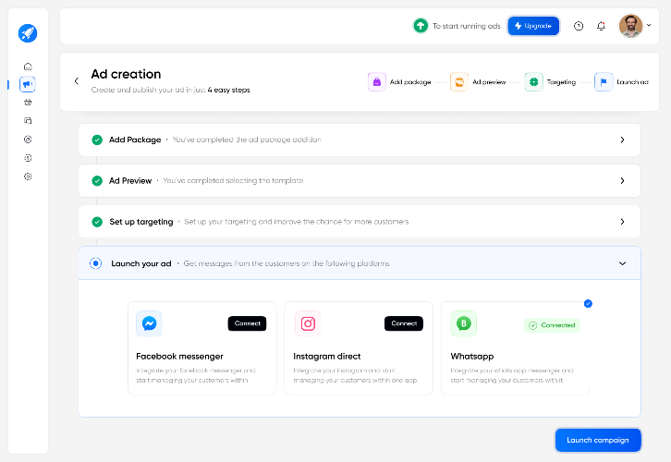The height and width of the screenshot is (462, 671).
Task: Click the blue flag Launch ad icon
Action: (604, 81)
